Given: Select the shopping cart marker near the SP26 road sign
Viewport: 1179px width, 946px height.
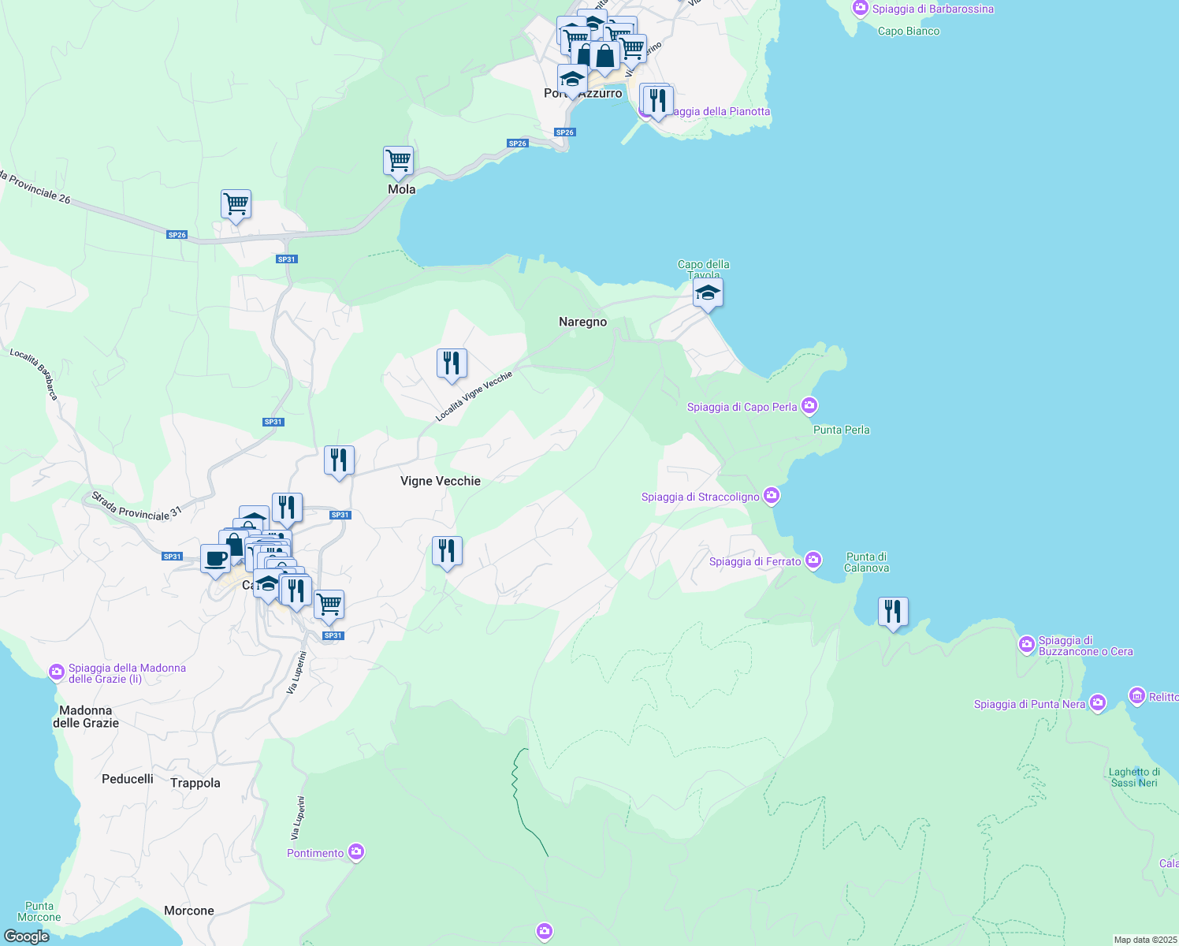Looking at the screenshot, I should (236, 204).
